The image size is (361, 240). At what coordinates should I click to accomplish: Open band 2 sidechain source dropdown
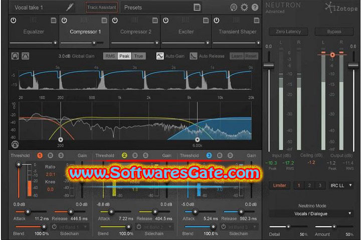[158, 227]
